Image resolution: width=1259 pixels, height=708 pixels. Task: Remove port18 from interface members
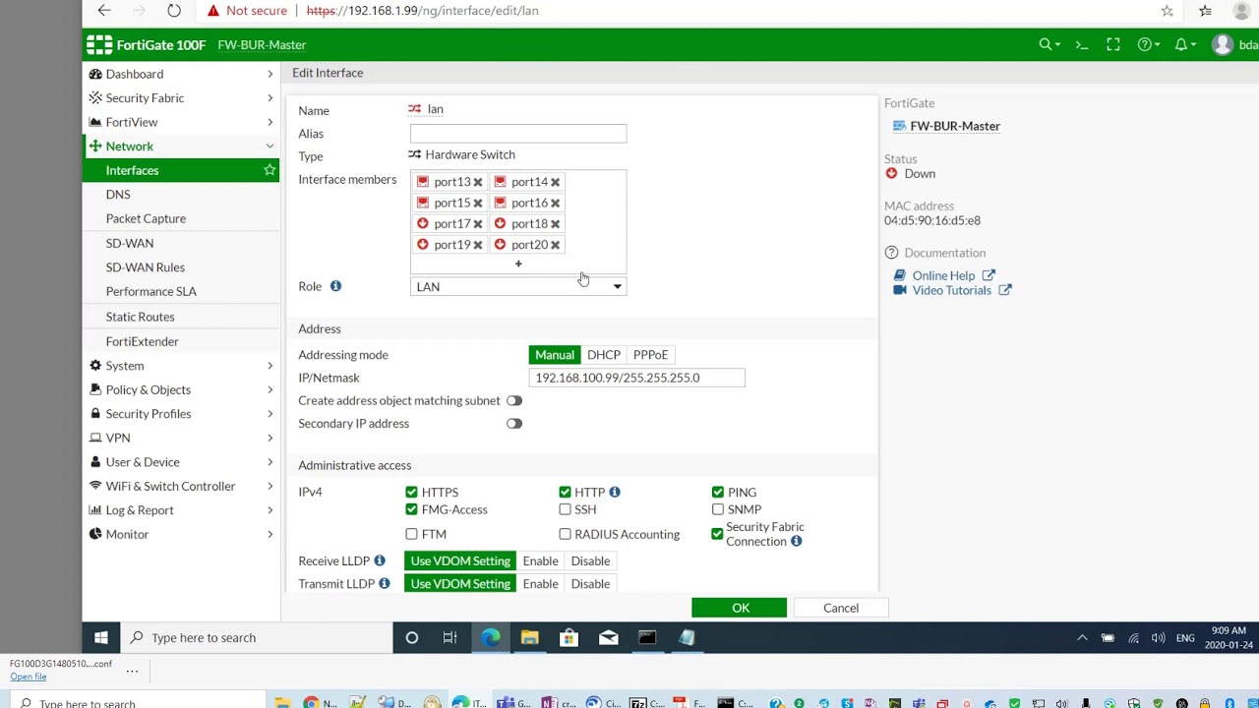(555, 224)
